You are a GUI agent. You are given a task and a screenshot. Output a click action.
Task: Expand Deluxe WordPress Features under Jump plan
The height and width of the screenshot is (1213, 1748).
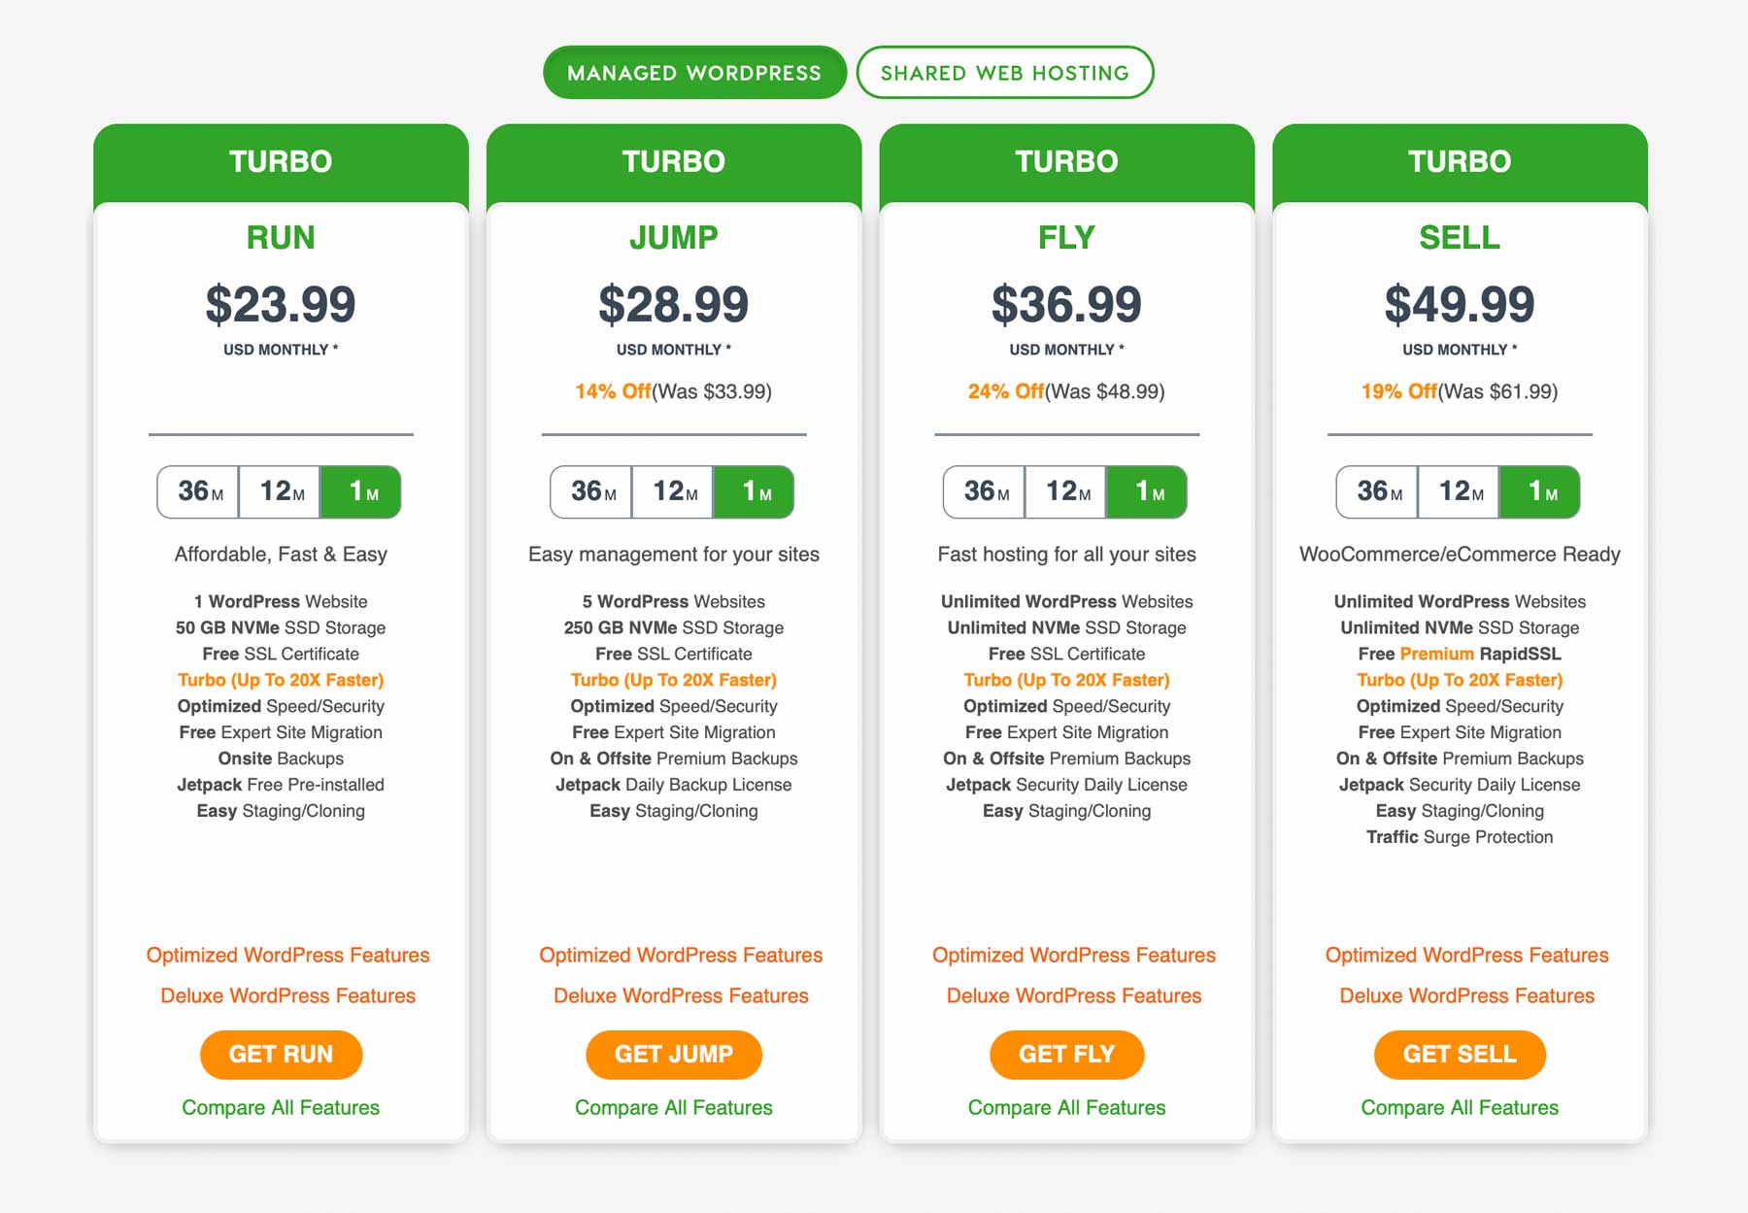click(681, 996)
